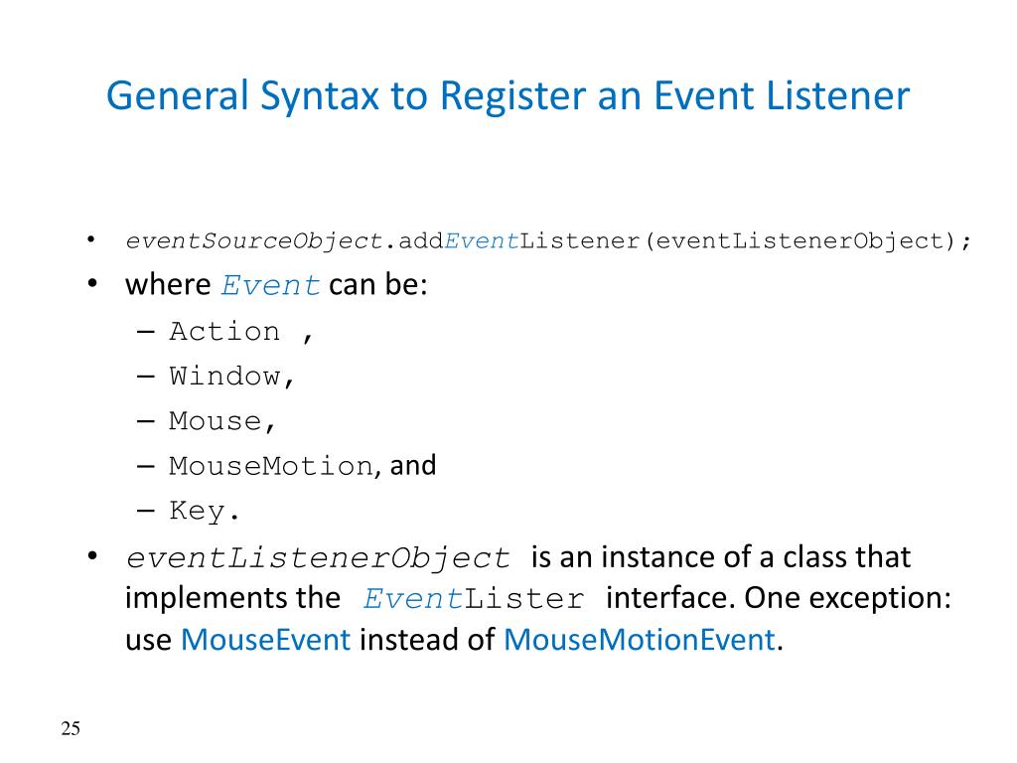Click the word 'interface' in last bullet
Image resolution: width=1017 pixels, height=763 pixels.
click(671, 599)
